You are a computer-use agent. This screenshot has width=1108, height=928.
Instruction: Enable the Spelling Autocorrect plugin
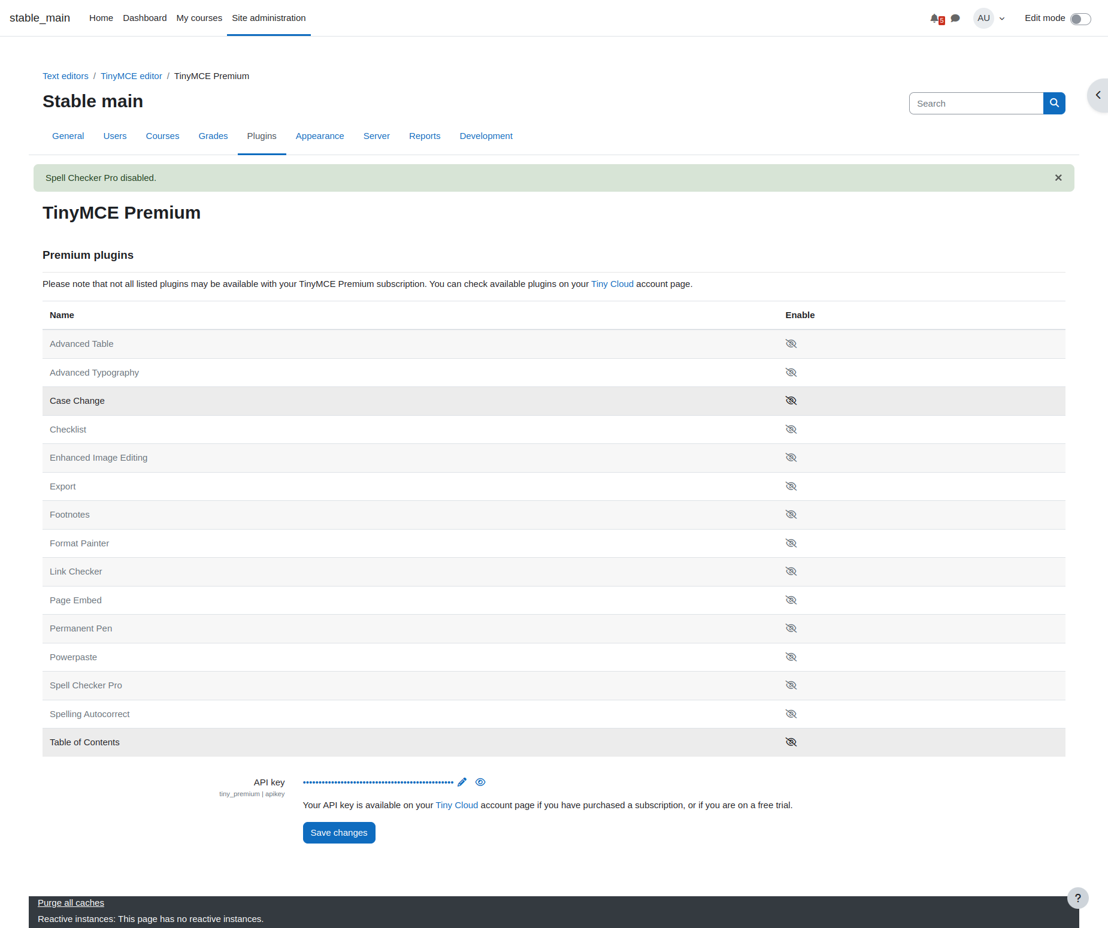click(791, 714)
